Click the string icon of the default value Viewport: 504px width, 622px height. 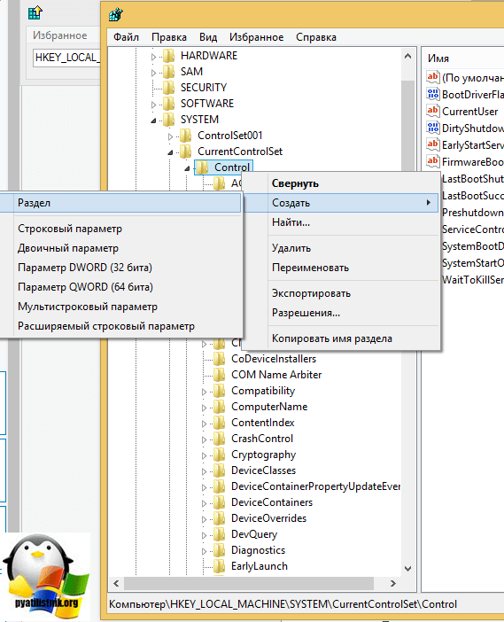pyautogui.click(x=432, y=77)
